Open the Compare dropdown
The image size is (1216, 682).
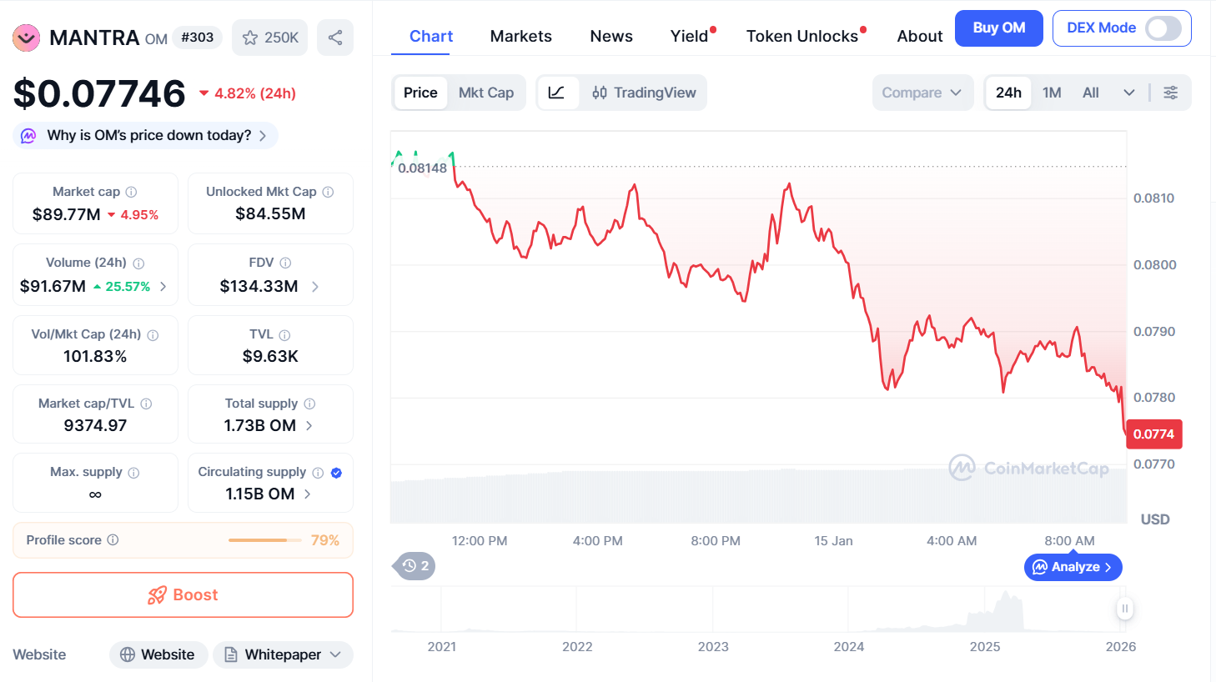tap(922, 93)
